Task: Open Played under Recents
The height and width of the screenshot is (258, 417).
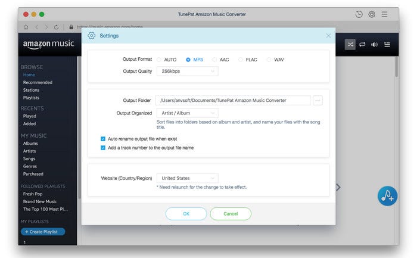Action: coord(30,116)
